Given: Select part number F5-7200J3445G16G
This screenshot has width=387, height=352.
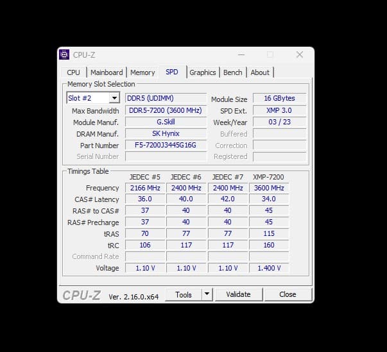Looking at the screenshot, I should (166, 145).
